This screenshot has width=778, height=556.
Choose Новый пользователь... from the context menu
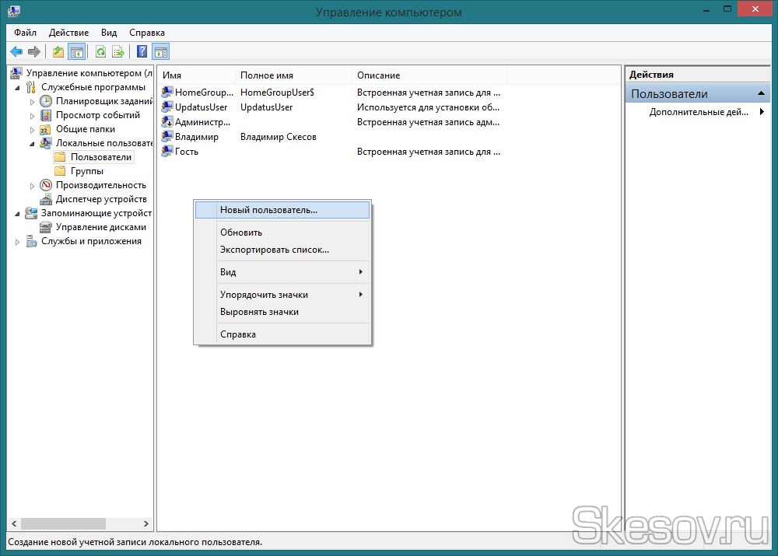tap(268, 210)
